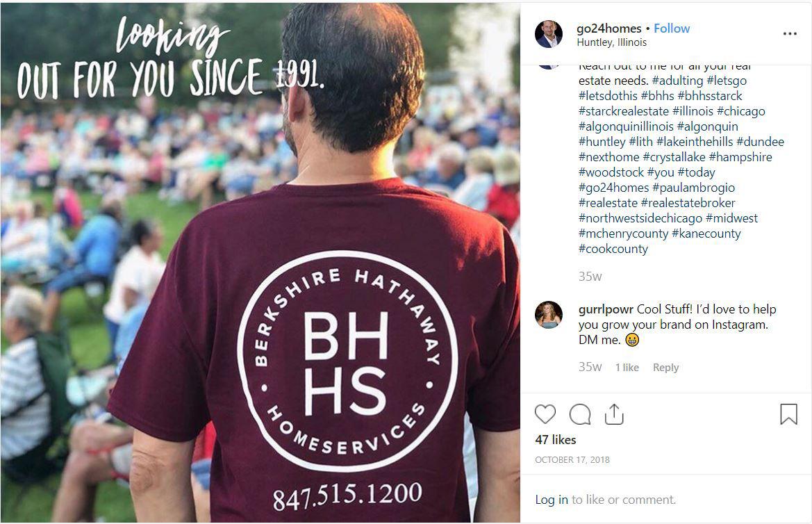Open comments with the speech bubble icon
This screenshot has height=524, width=812.
[x=580, y=414]
